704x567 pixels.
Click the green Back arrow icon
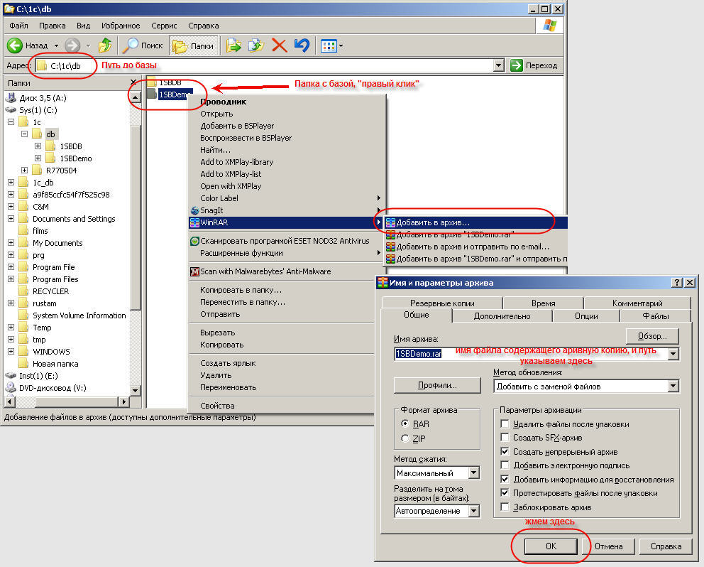16,45
